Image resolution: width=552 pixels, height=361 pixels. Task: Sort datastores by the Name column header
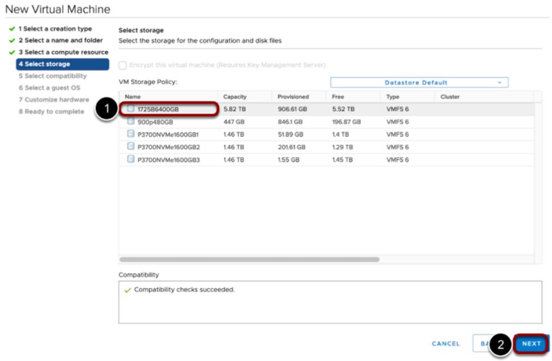pyautogui.click(x=133, y=97)
